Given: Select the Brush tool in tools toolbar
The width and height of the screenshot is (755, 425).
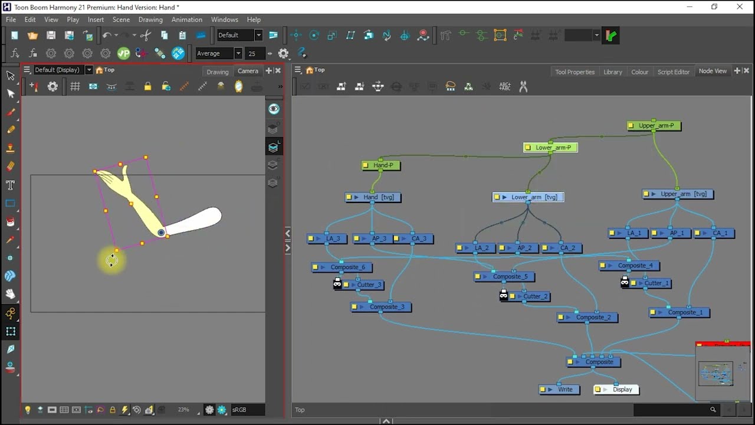Looking at the screenshot, I should [x=10, y=112].
